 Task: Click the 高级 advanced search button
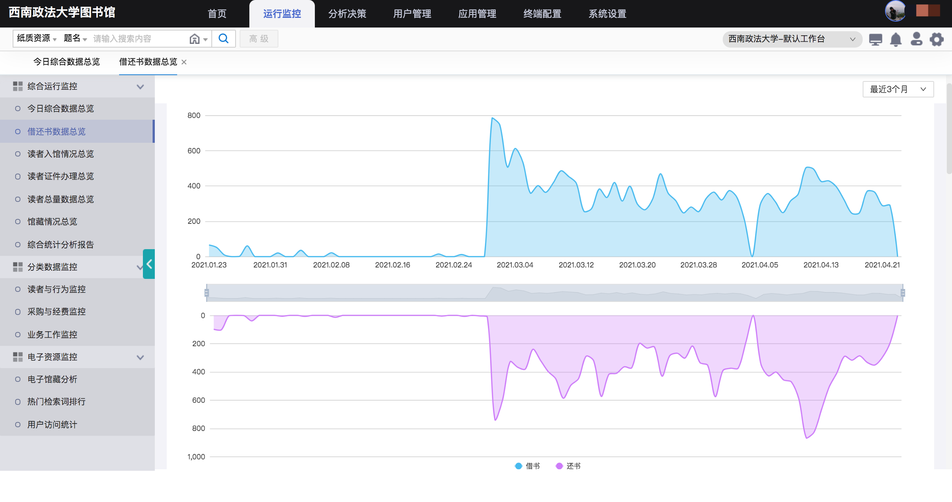pos(259,39)
